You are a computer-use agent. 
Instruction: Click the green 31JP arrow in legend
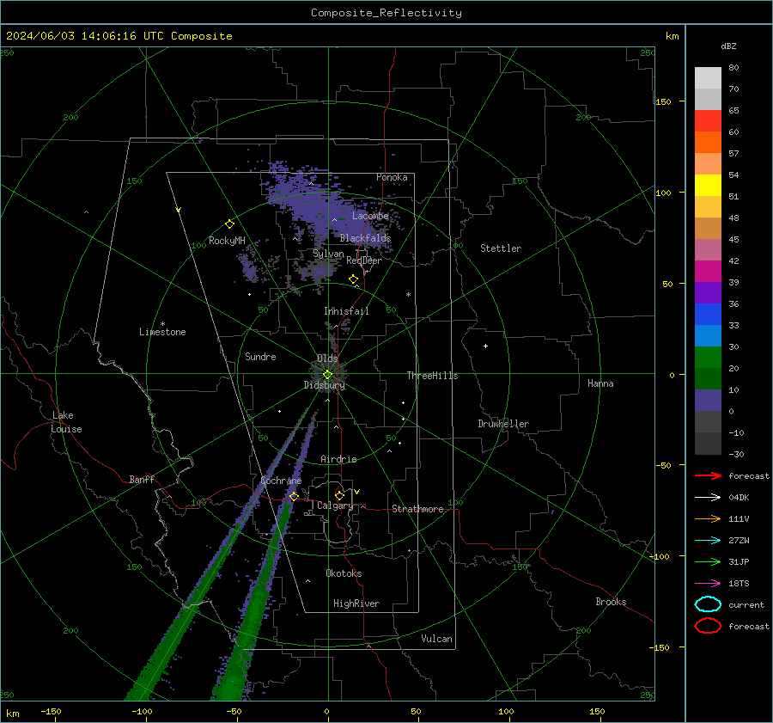pyautogui.click(x=708, y=561)
